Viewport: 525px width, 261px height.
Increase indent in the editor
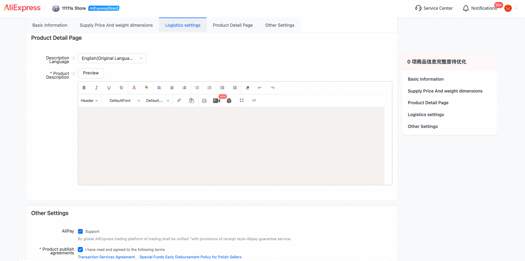point(222,88)
